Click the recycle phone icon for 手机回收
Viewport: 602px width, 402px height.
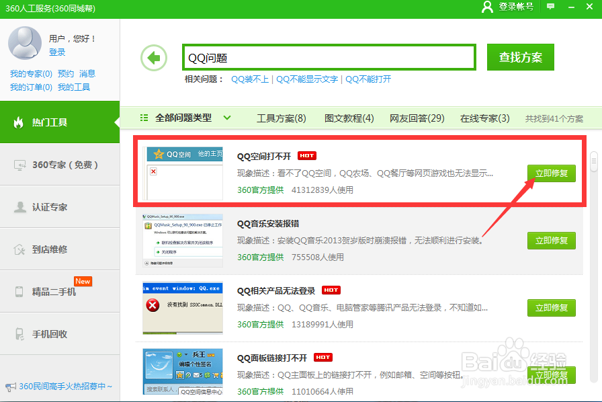coord(19,334)
